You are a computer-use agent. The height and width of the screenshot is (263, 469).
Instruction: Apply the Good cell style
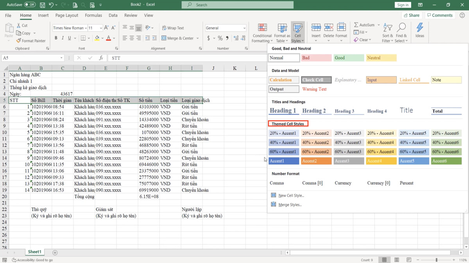pos(349,58)
